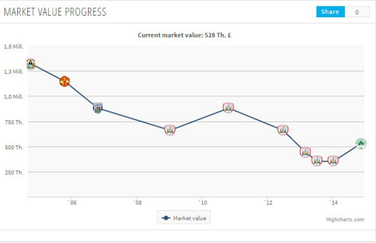Click the 1,0 Mill. y-axis label
This screenshot has height=243, width=376.
13,97
